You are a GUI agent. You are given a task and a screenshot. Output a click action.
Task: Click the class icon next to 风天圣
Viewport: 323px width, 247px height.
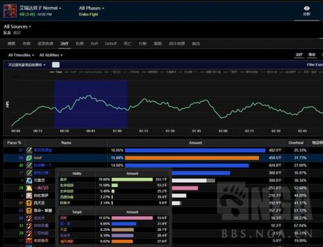[29, 203]
